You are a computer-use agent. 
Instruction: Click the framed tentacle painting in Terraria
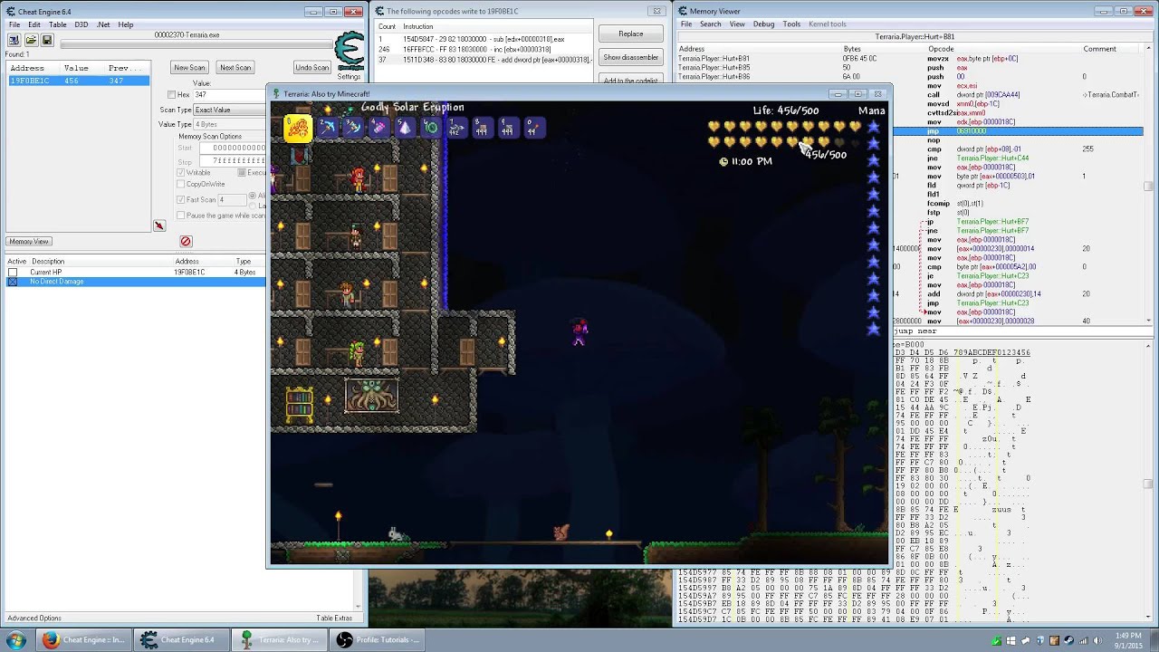click(371, 396)
